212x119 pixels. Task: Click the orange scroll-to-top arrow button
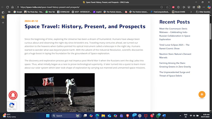click(x=202, y=94)
